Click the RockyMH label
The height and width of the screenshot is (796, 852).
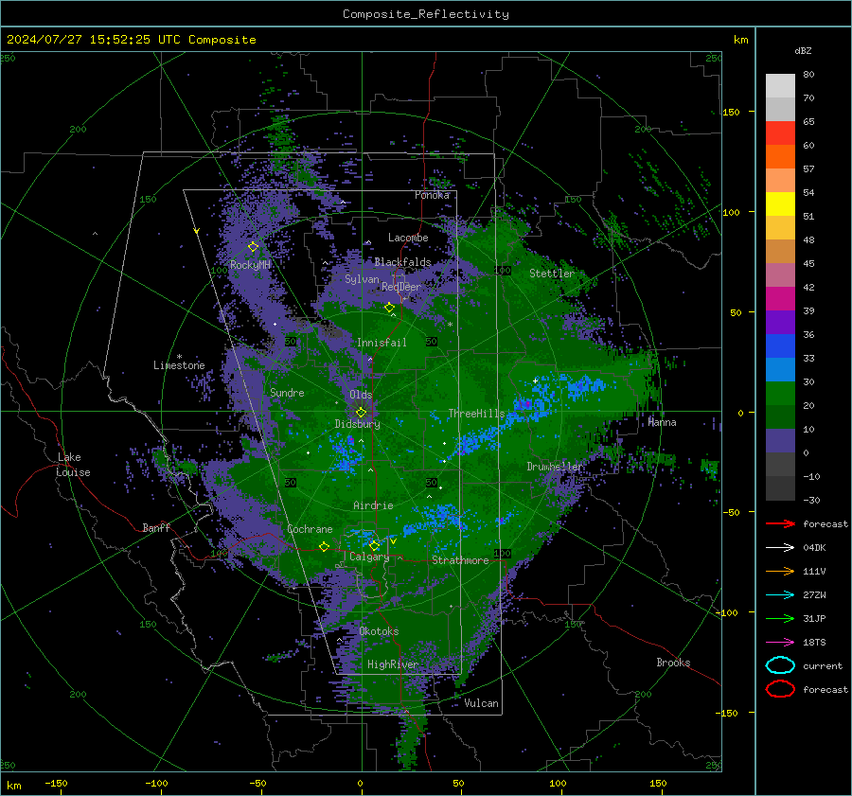250,265
